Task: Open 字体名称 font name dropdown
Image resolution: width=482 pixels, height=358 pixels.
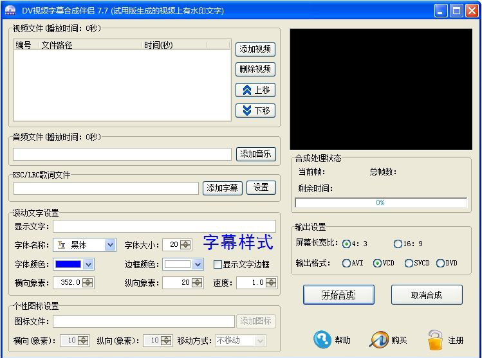Action: (109, 245)
